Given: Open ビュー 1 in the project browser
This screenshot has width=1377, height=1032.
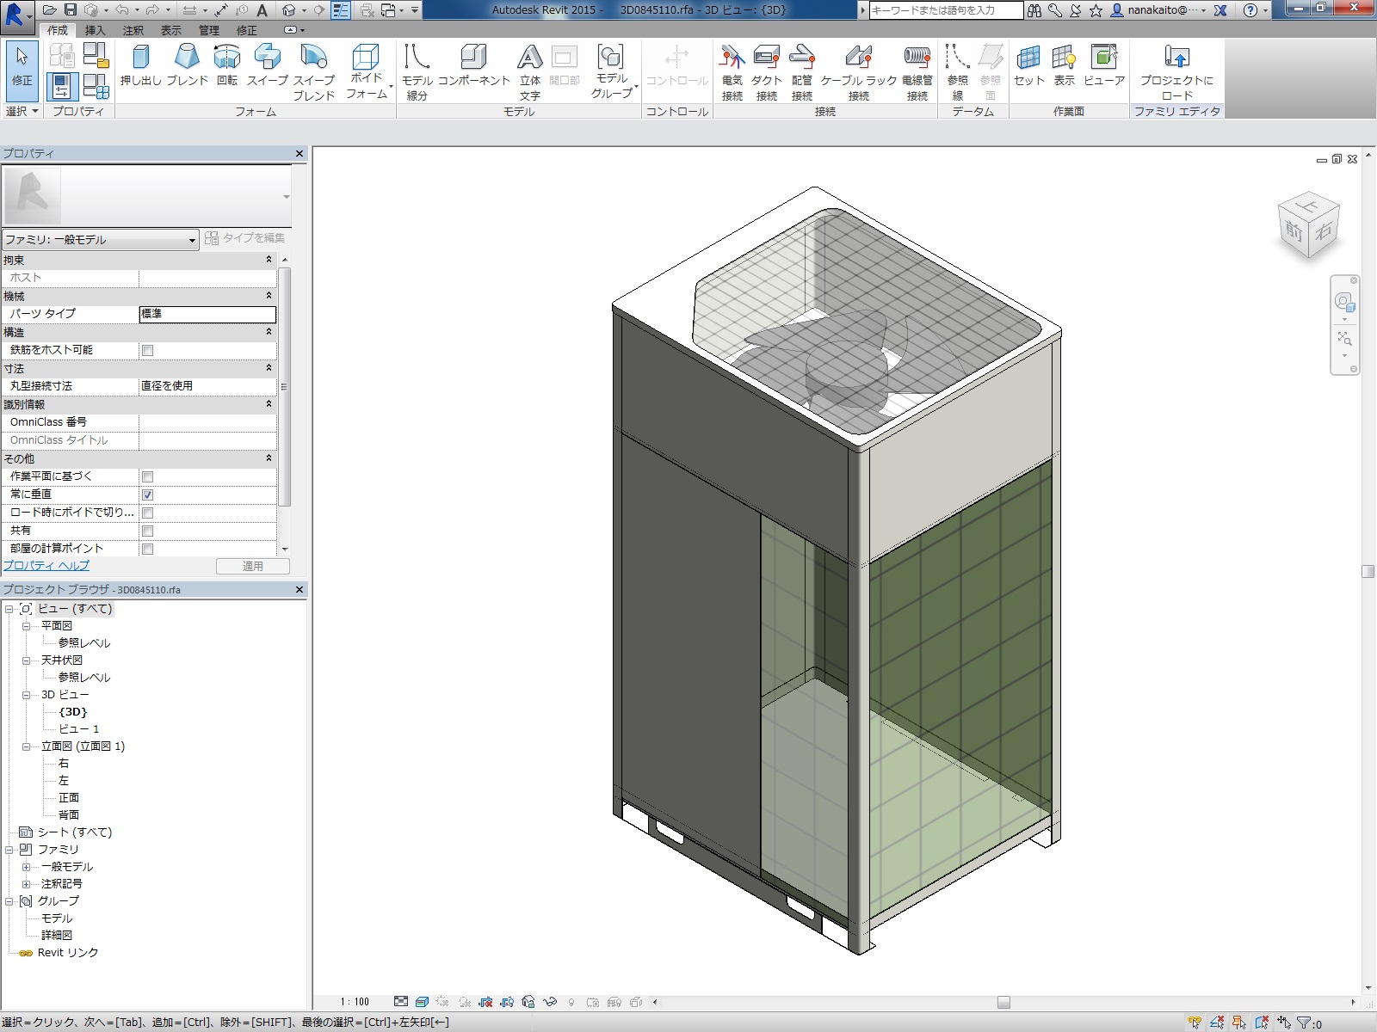Looking at the screenshot, I should (x=78, y=729).
